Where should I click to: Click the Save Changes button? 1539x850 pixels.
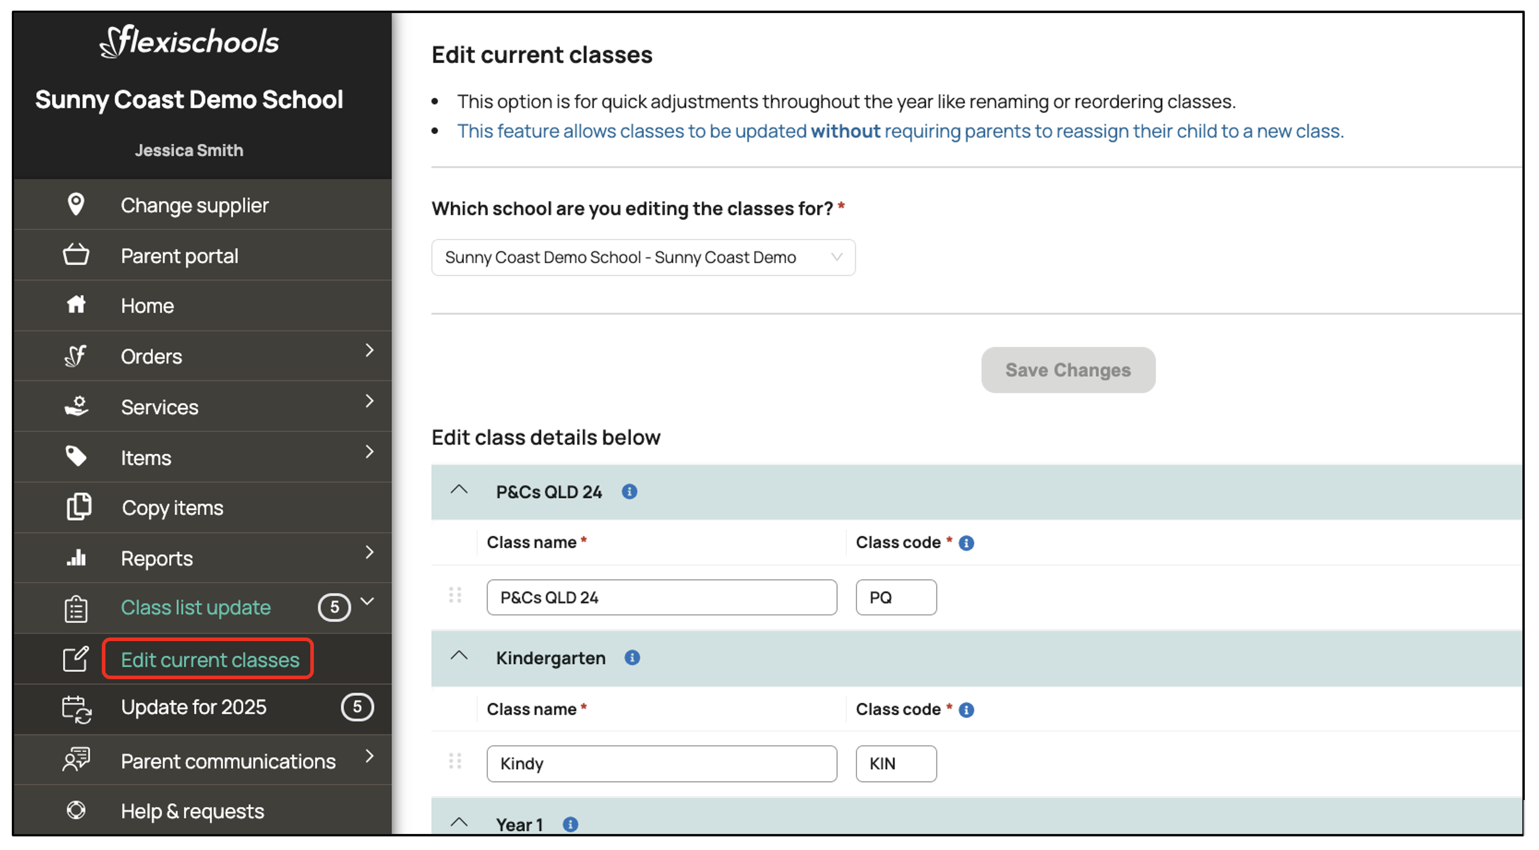coord(1068,370)
